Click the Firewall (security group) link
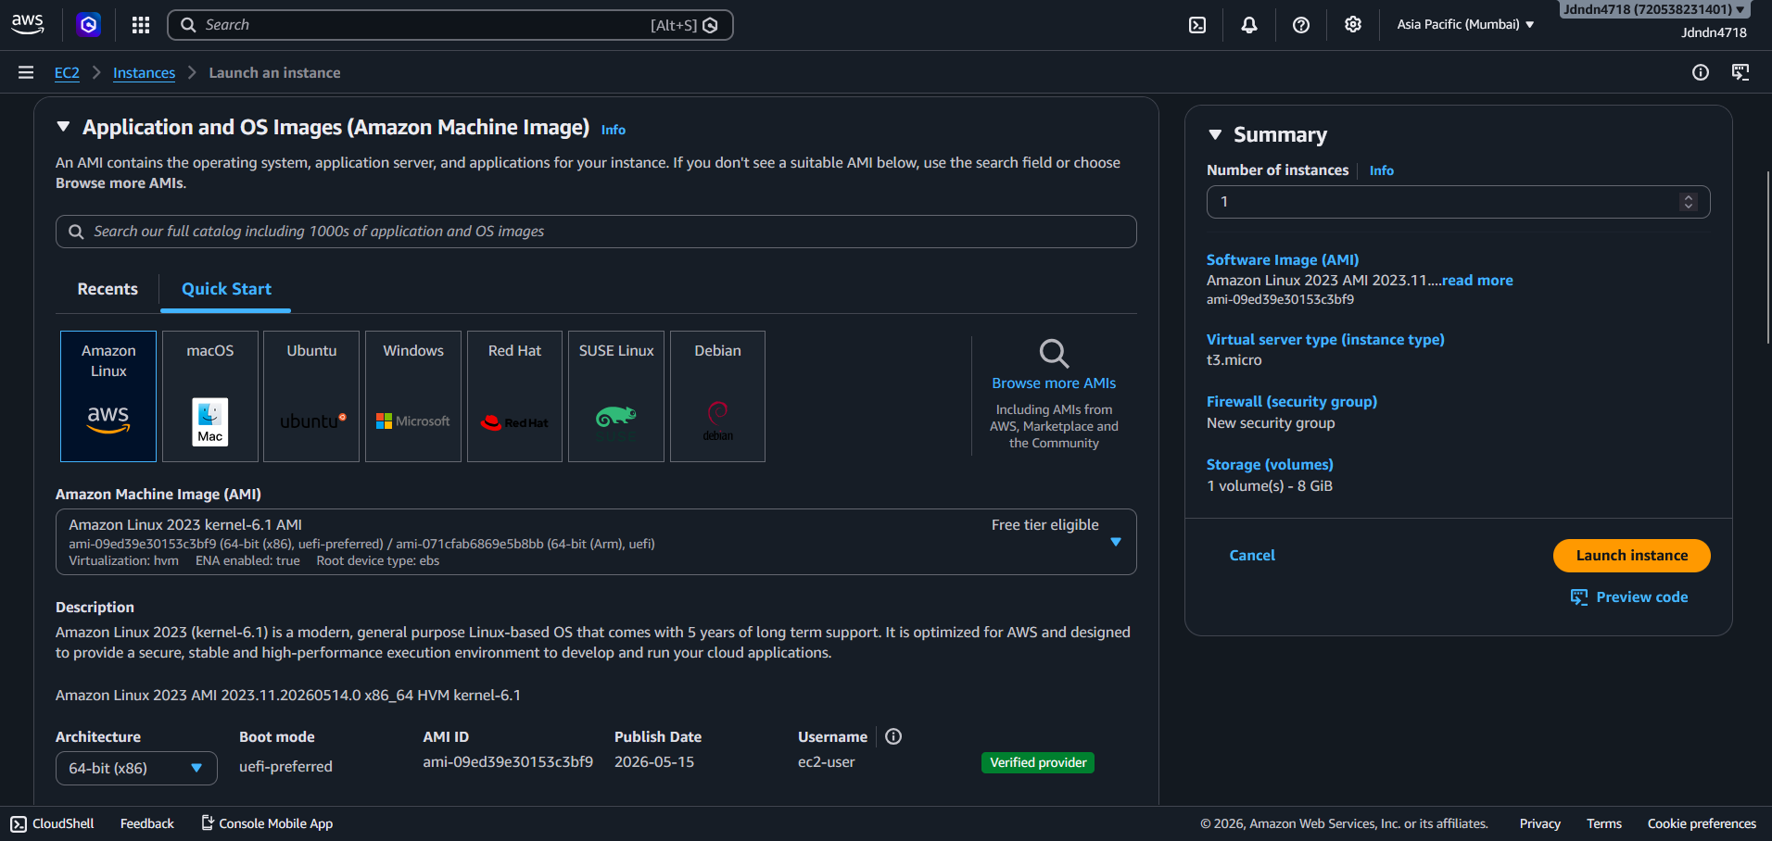Image resolution: width=1772 pixels, height=841 pixels. pyautogui.click(x=1292, y=402)
